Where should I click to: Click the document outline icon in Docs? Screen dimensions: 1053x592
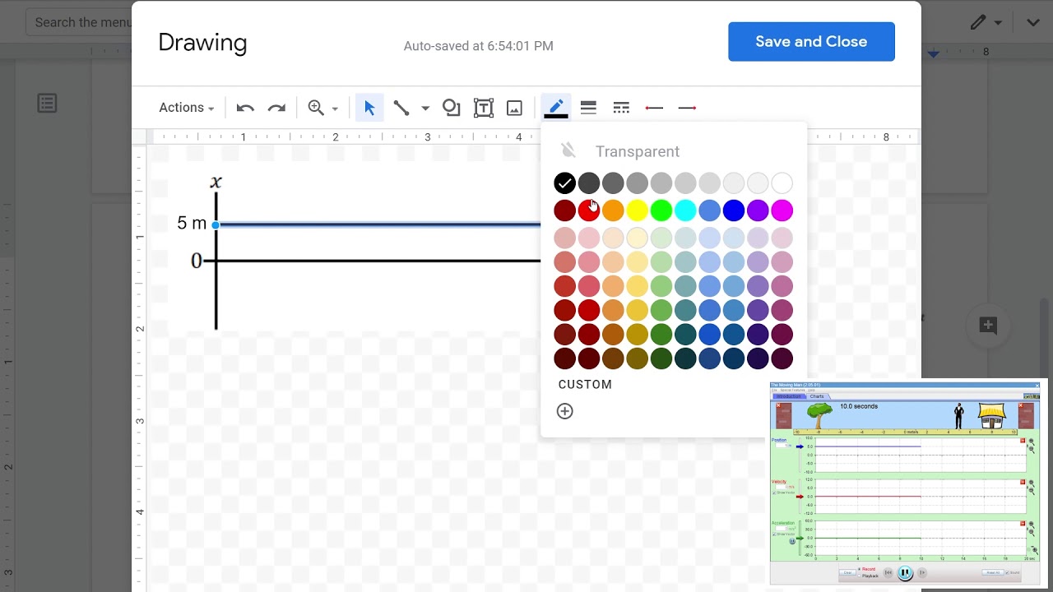47,104
